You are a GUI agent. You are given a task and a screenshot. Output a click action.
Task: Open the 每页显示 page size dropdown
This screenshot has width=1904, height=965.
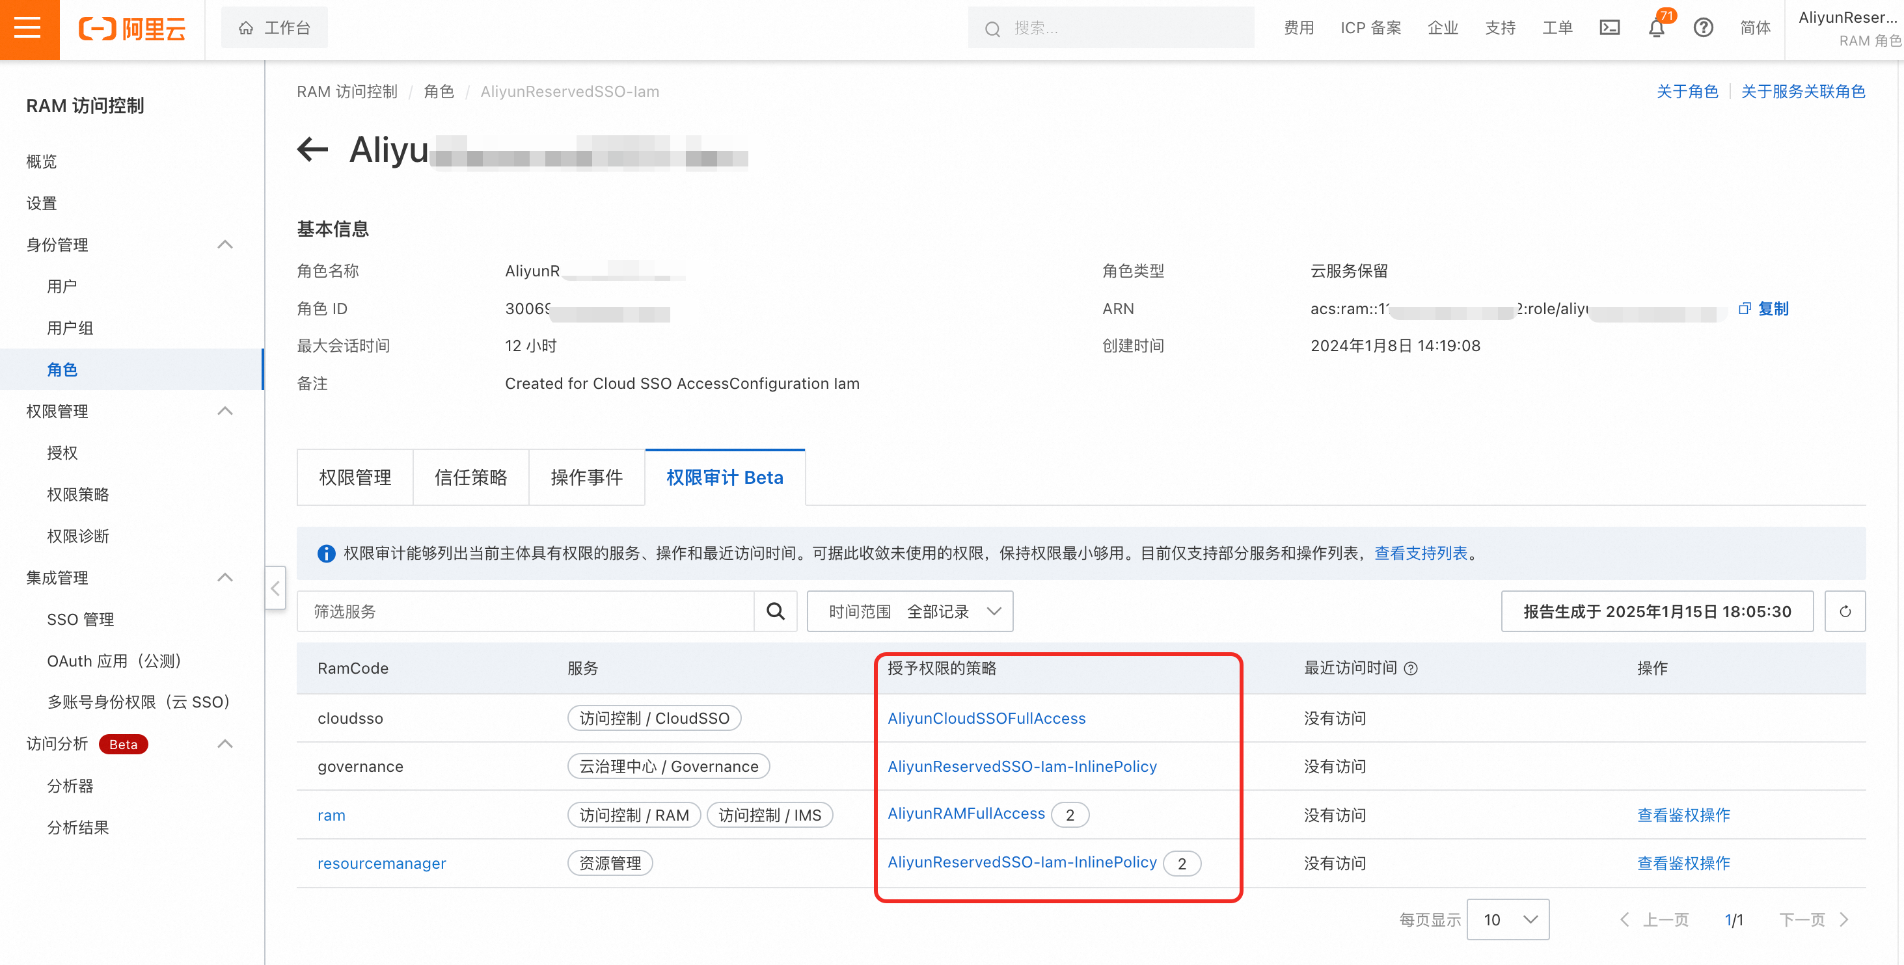coord(1508,920)
